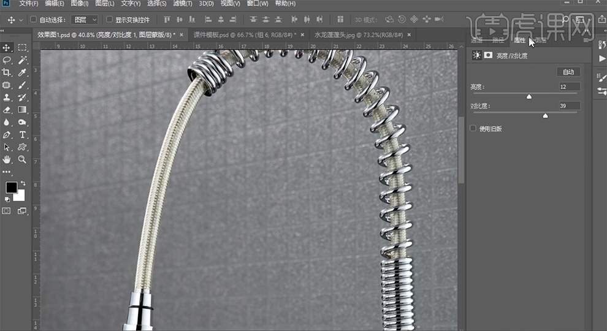This screenshot has width=607, height=331.
Task: Reset default foreground and background colors
Action: click(x=7, y=199)
